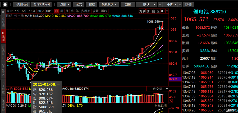Click the 分时K线同列 button

point(42,4)
